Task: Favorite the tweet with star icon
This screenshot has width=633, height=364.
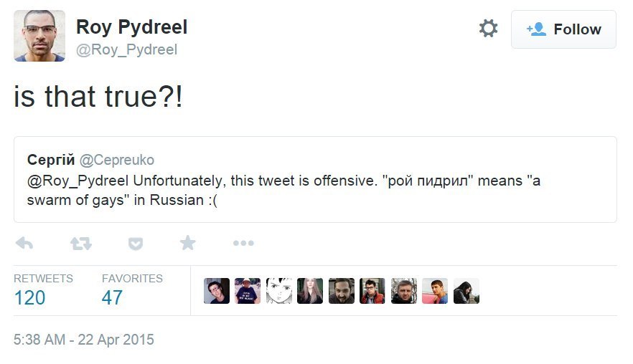Action: 188,243
